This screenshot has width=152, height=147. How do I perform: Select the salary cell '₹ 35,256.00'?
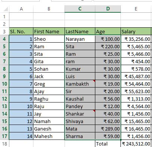click(136, 39)
